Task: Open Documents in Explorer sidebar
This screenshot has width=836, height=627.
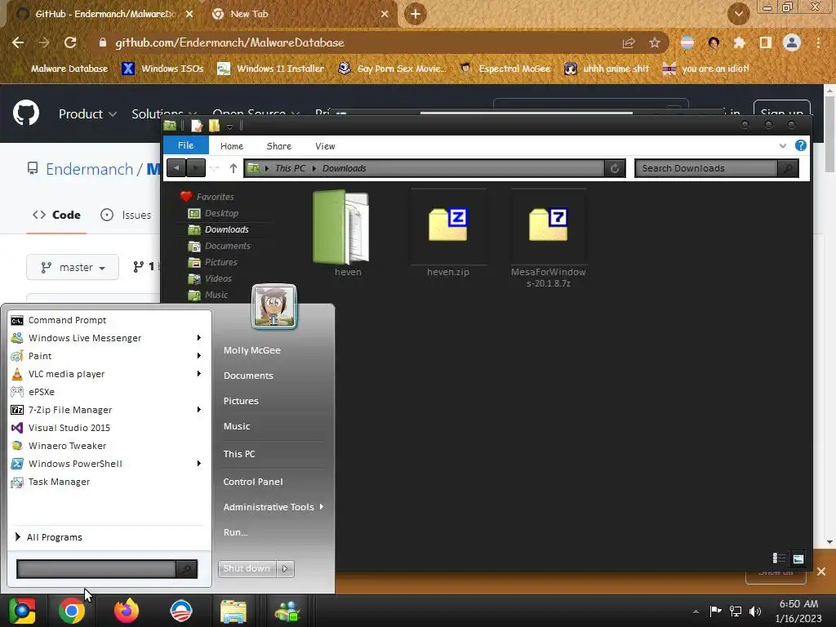Action: [x=227, y=246]
